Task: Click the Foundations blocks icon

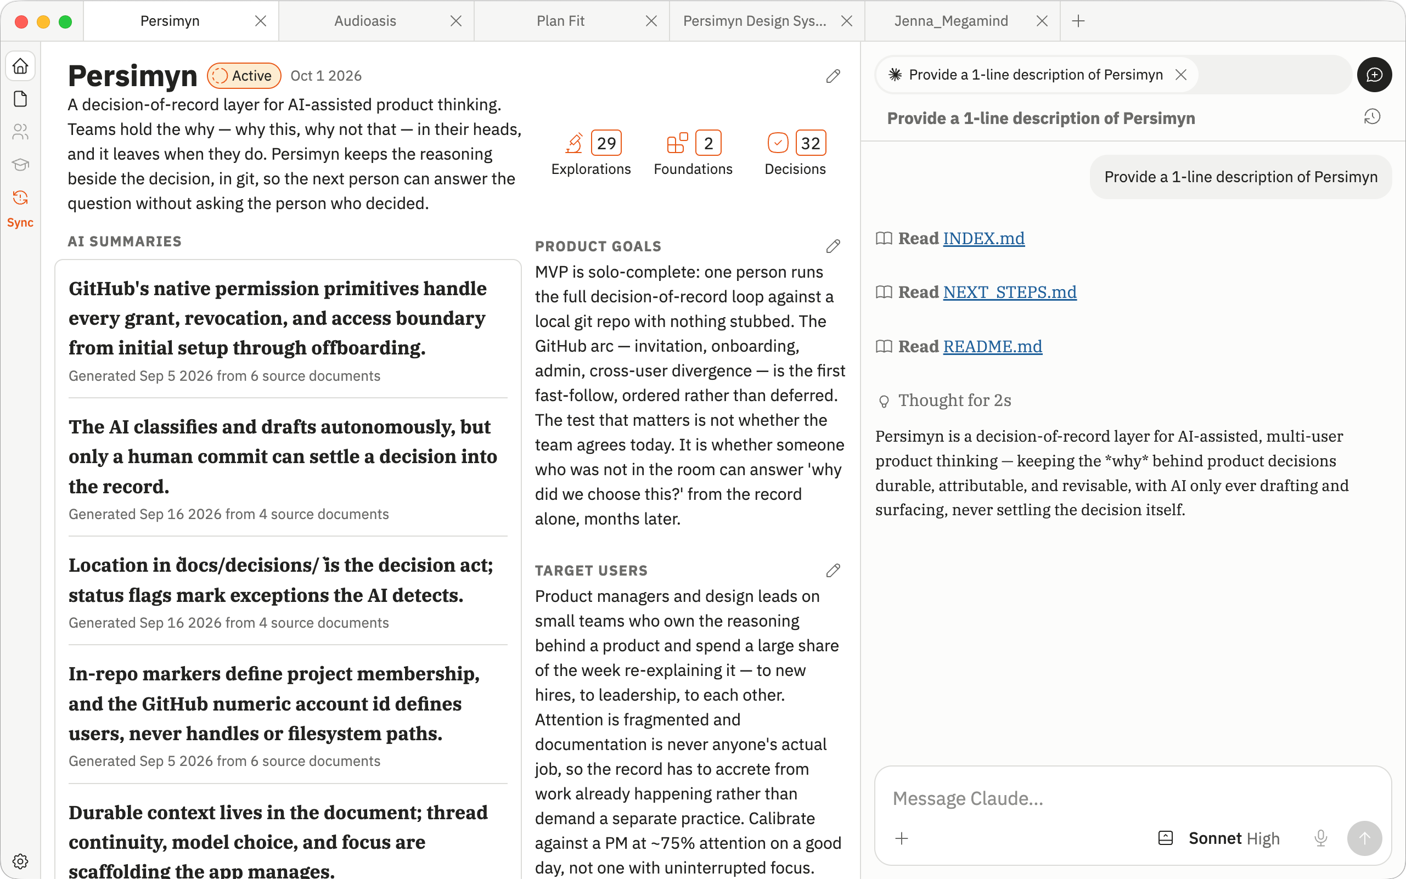Action: [677, 143]
